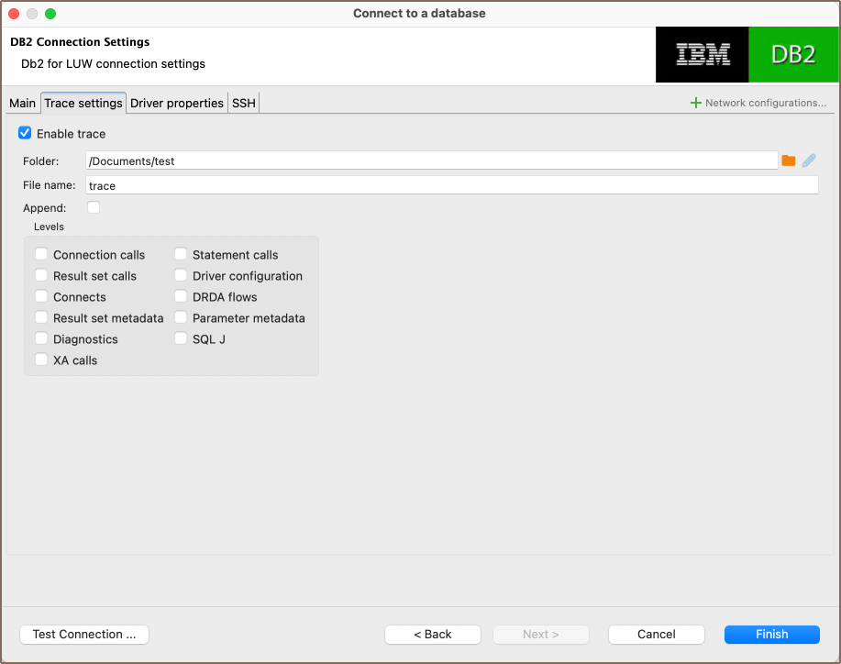Check the DRDA flows option

click(181, 296)
